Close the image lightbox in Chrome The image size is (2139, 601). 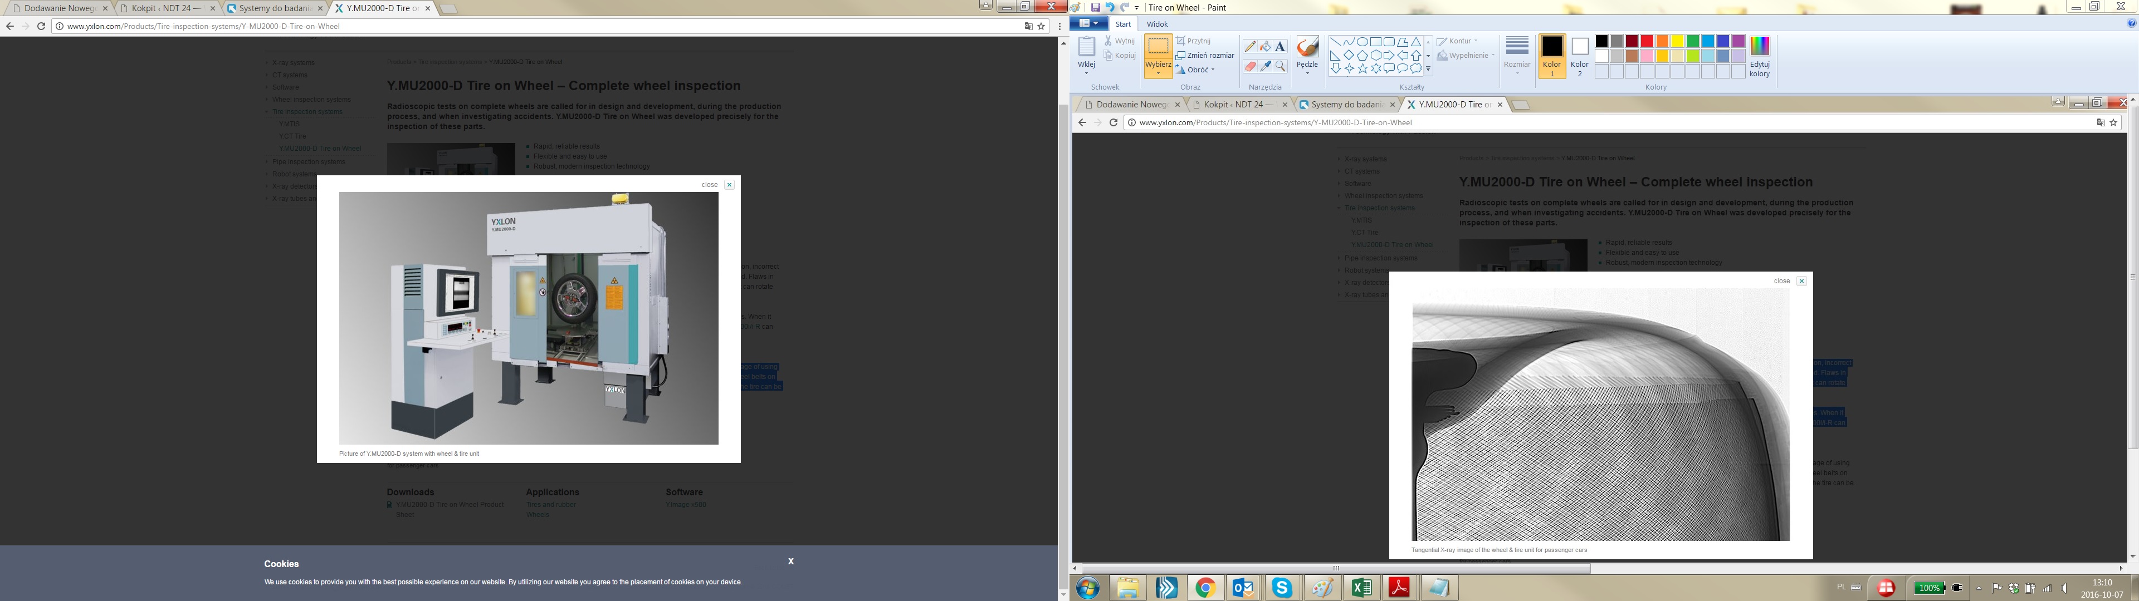729,185
